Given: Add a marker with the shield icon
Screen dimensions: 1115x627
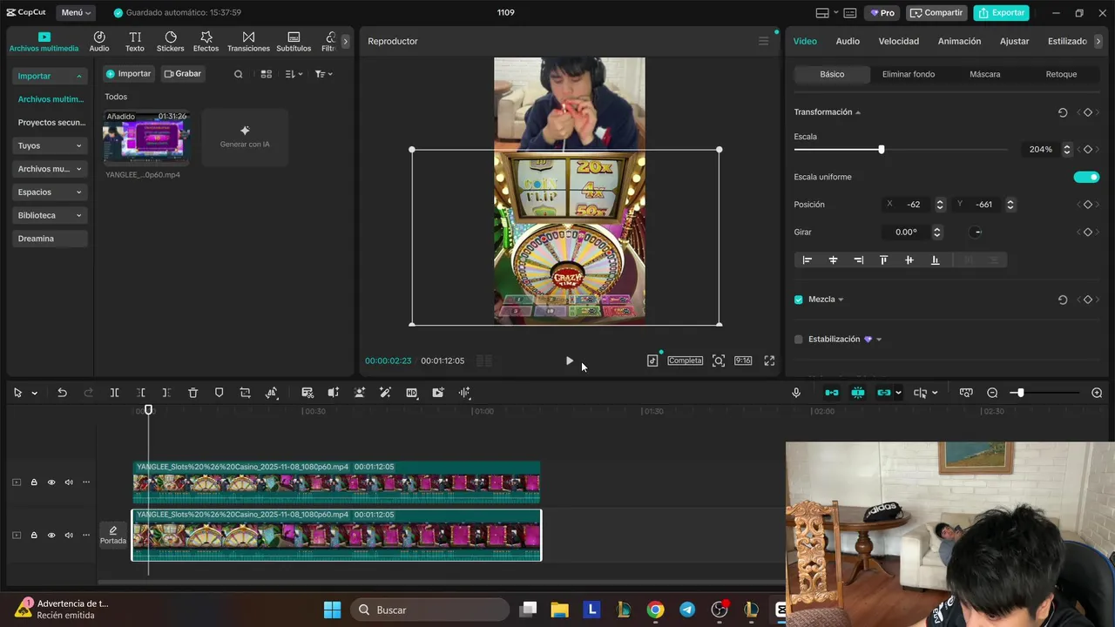Looking at the screenshot, I should pyautogui.click(x=219, y=393).
